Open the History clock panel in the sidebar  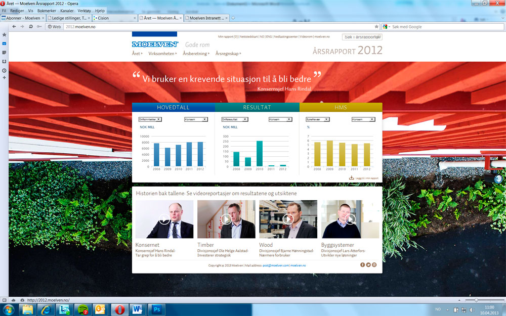pyautogui.click(x=5, y=69)
